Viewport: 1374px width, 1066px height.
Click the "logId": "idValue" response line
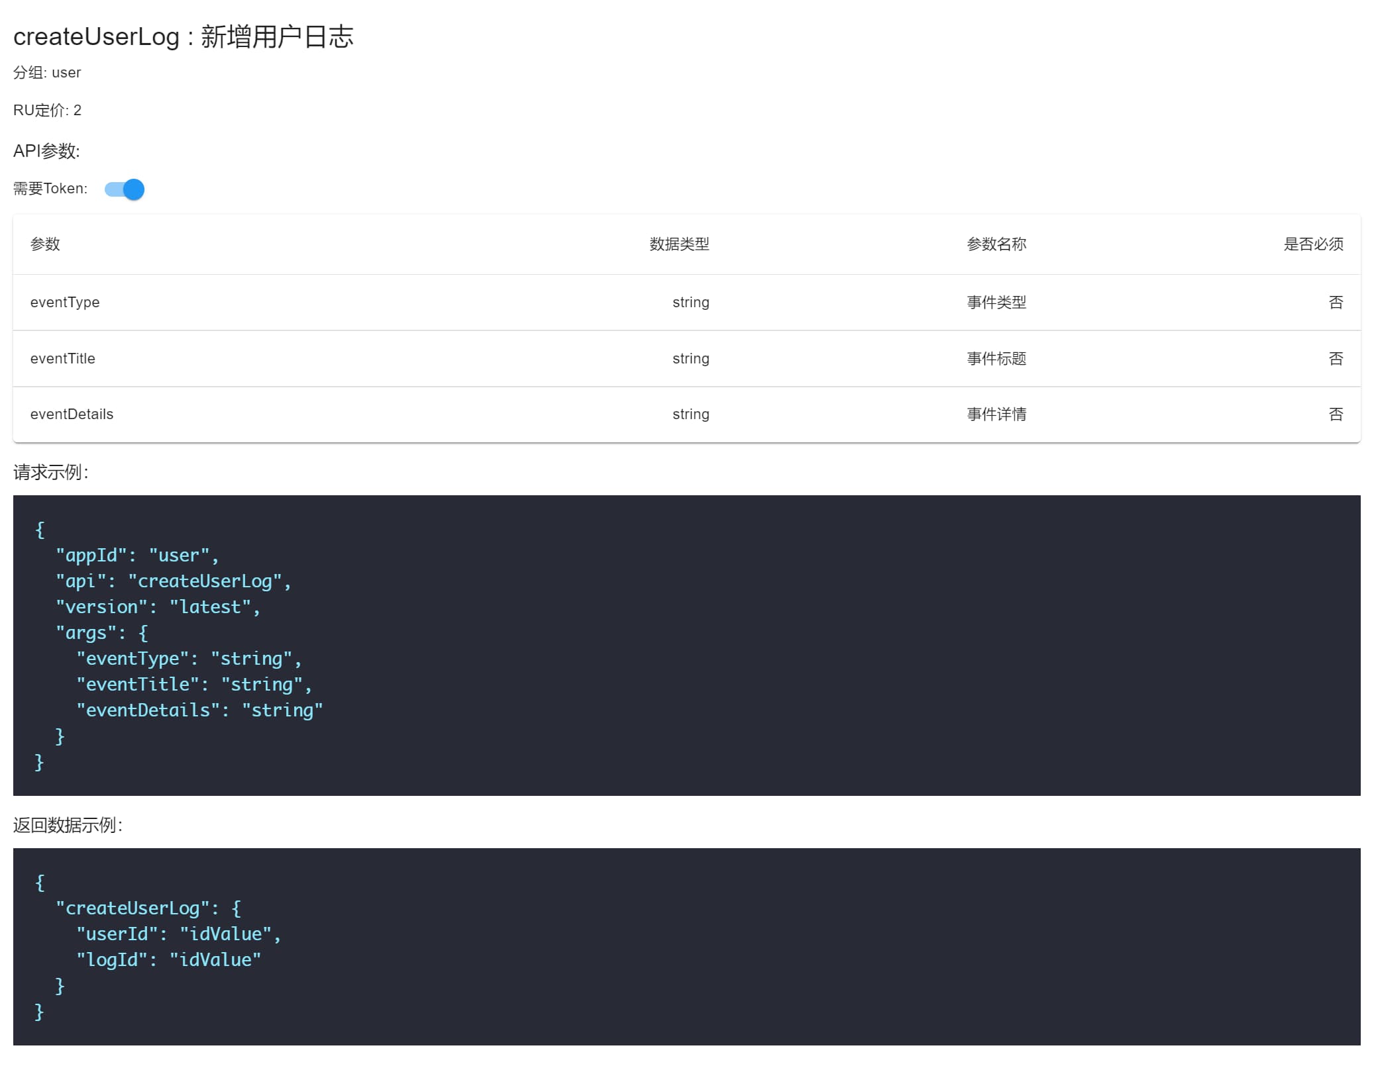(x=169, y=960)
